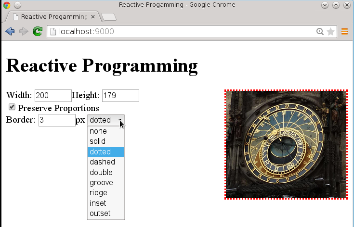The height and width of the screenshot is (227, 354).
Task: Choose double from border style list
Action: (106, 172)
